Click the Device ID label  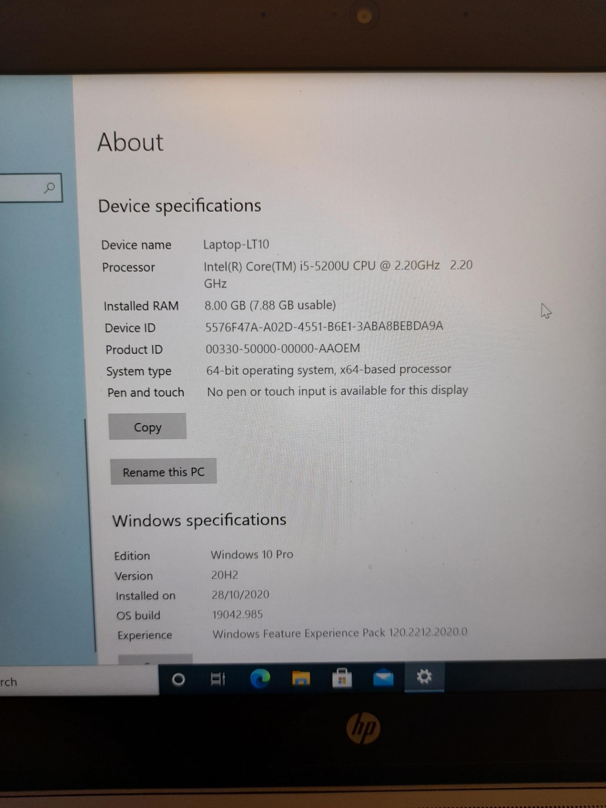[x=130, y=328]
